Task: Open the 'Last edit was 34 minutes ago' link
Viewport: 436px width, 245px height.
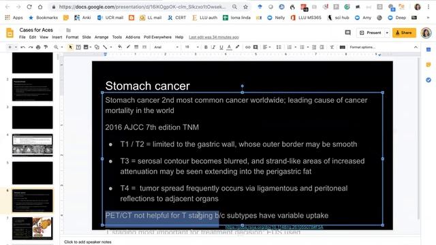Action: coord(213,37)
